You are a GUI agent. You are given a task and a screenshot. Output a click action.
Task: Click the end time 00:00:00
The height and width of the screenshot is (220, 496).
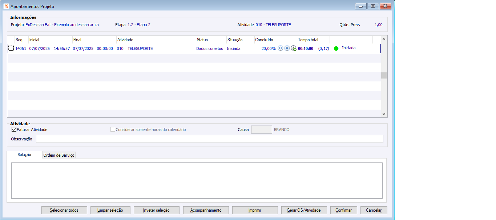click(x=105, y=48)
